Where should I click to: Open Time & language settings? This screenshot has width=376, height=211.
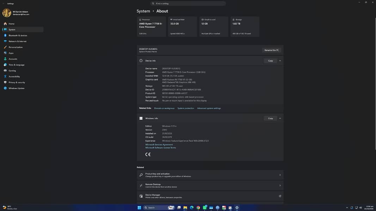coord(23,65)
